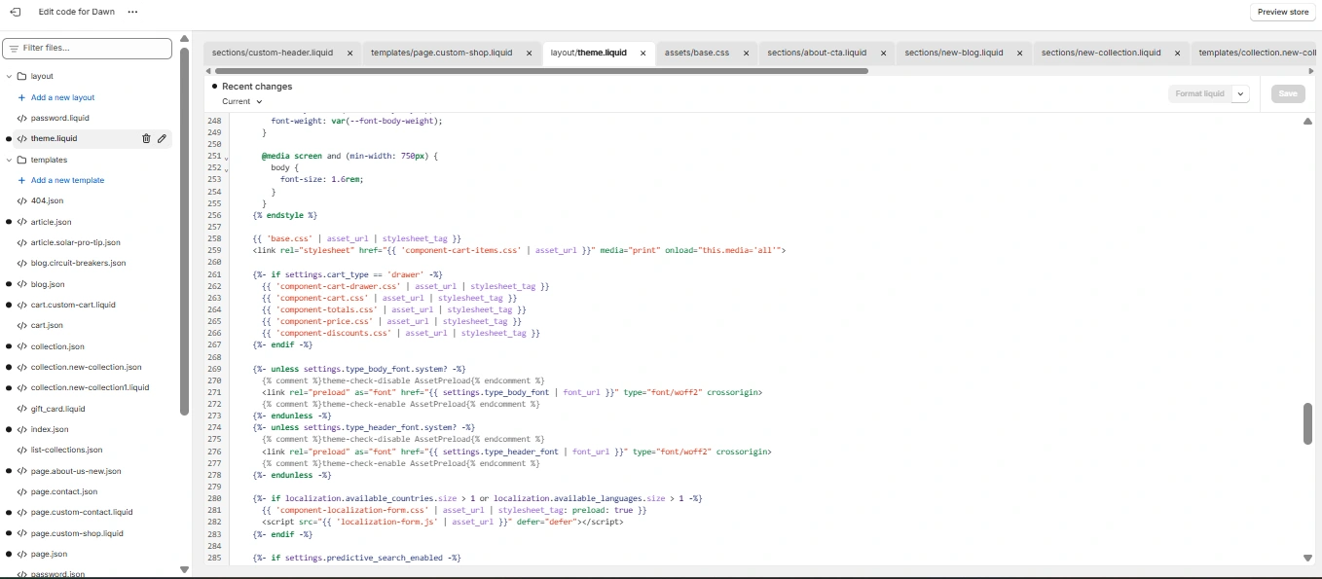Click the Format liquid button
1322x579 pixels.
pos(1199,93)
